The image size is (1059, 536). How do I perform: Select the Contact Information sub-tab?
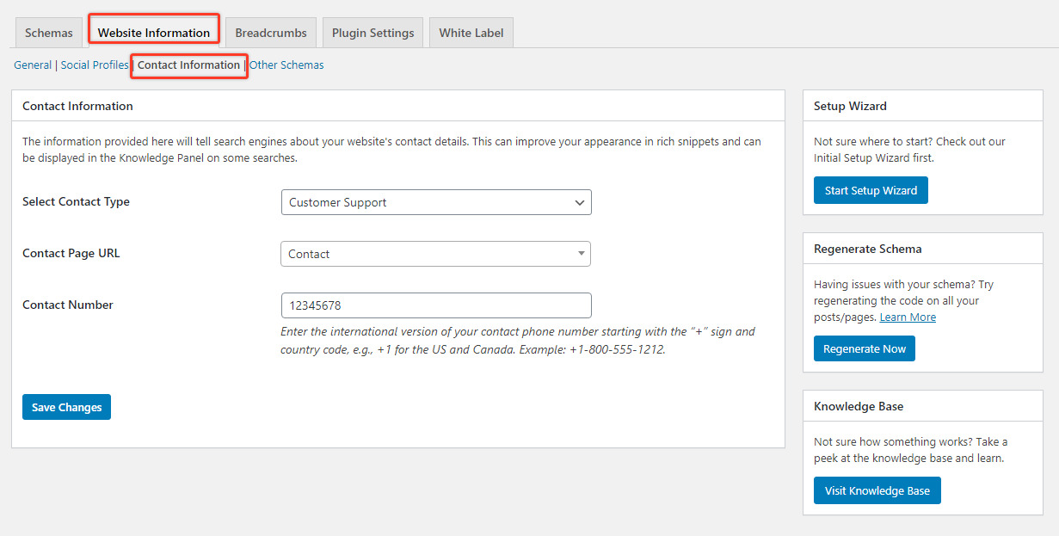tap(188, 65)
